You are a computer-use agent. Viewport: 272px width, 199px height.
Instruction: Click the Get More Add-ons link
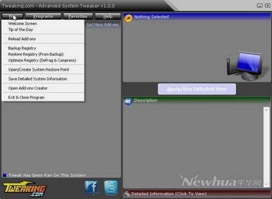click(103, 24)
